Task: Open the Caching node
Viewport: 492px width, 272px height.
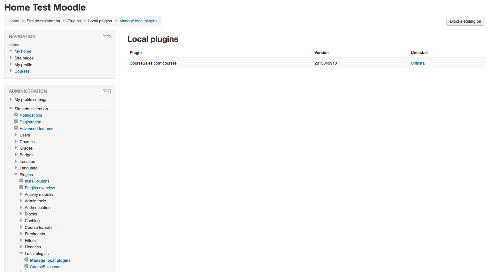Action: pyautogui.click(x=32, y=221)
